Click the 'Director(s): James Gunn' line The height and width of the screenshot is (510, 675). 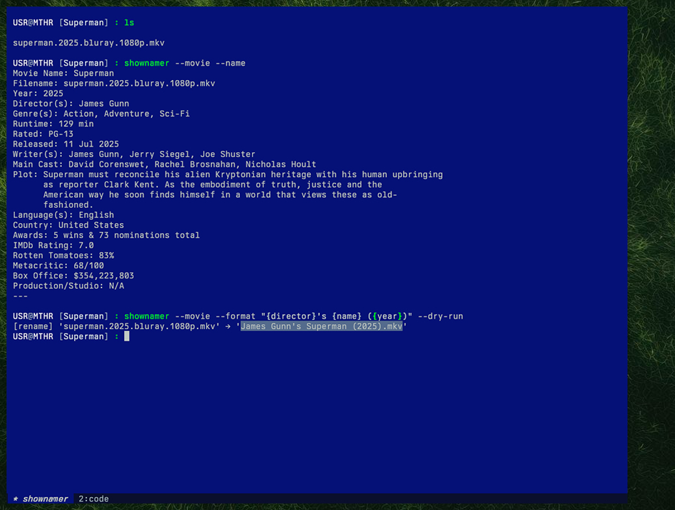point(71,104)
